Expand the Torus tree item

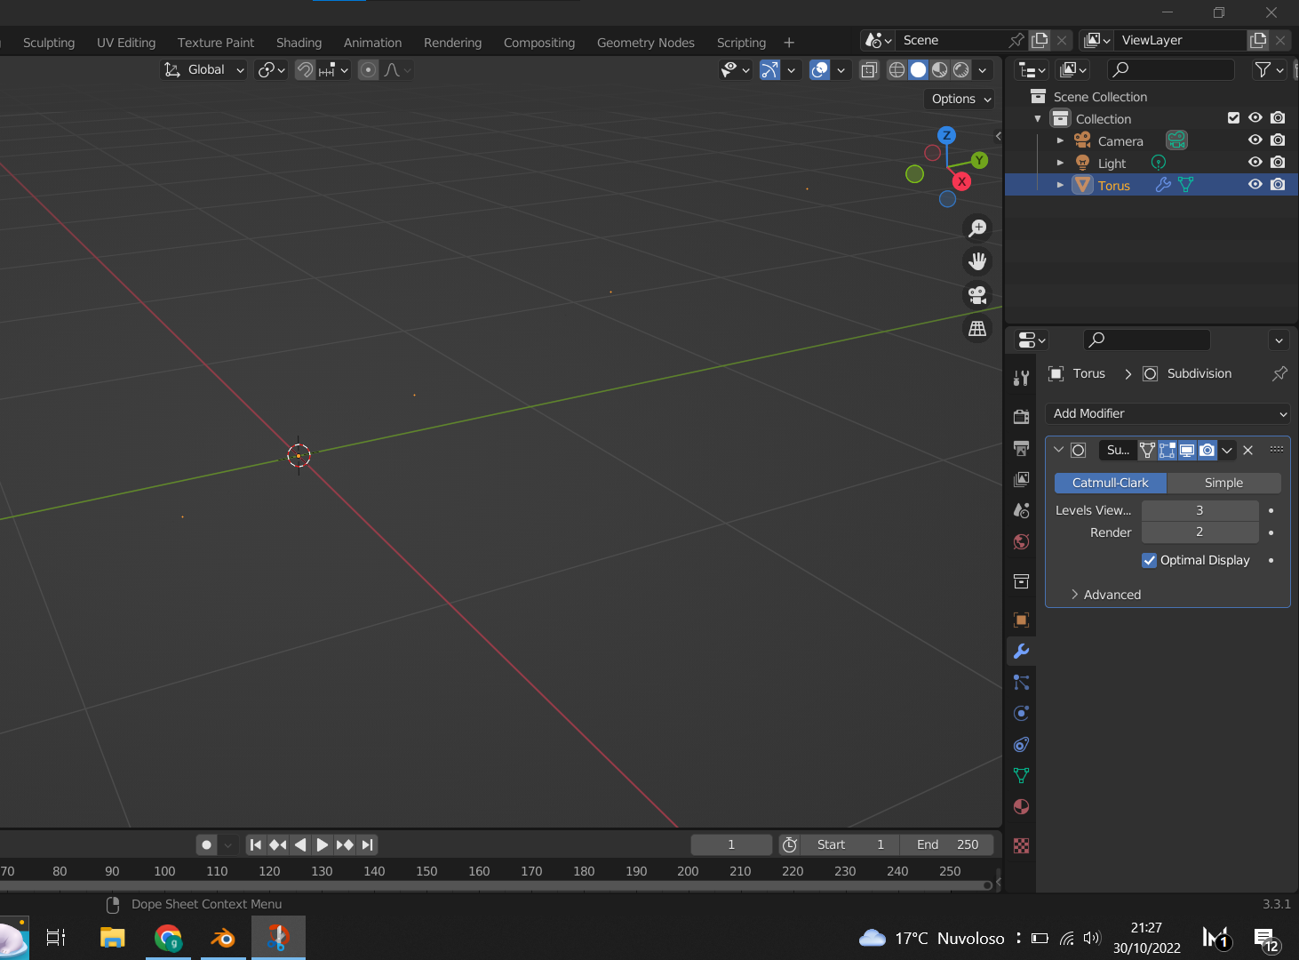pyautogui.click(x=1060, y=185)
